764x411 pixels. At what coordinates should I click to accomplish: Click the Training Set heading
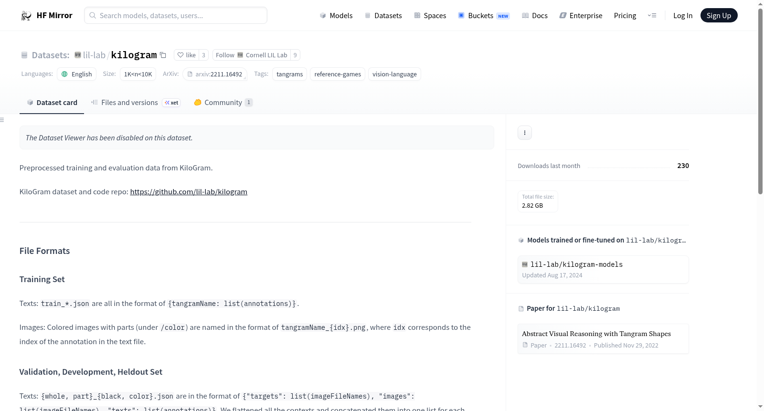(x=42, y=279)
